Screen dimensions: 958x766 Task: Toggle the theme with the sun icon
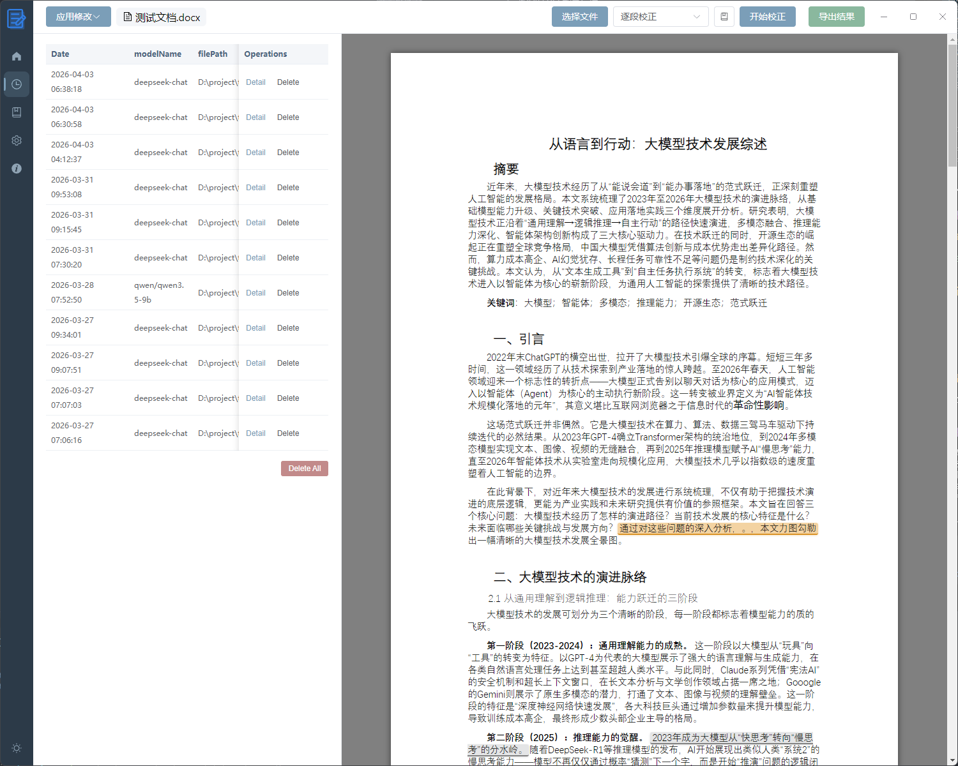coord(17,748)
